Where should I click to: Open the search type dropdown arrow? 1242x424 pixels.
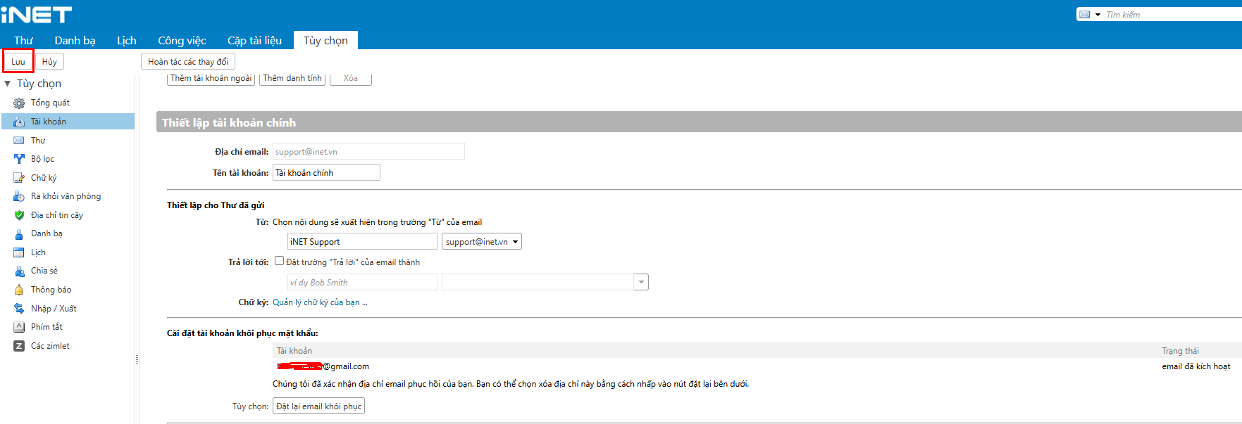coord(1098,15)
